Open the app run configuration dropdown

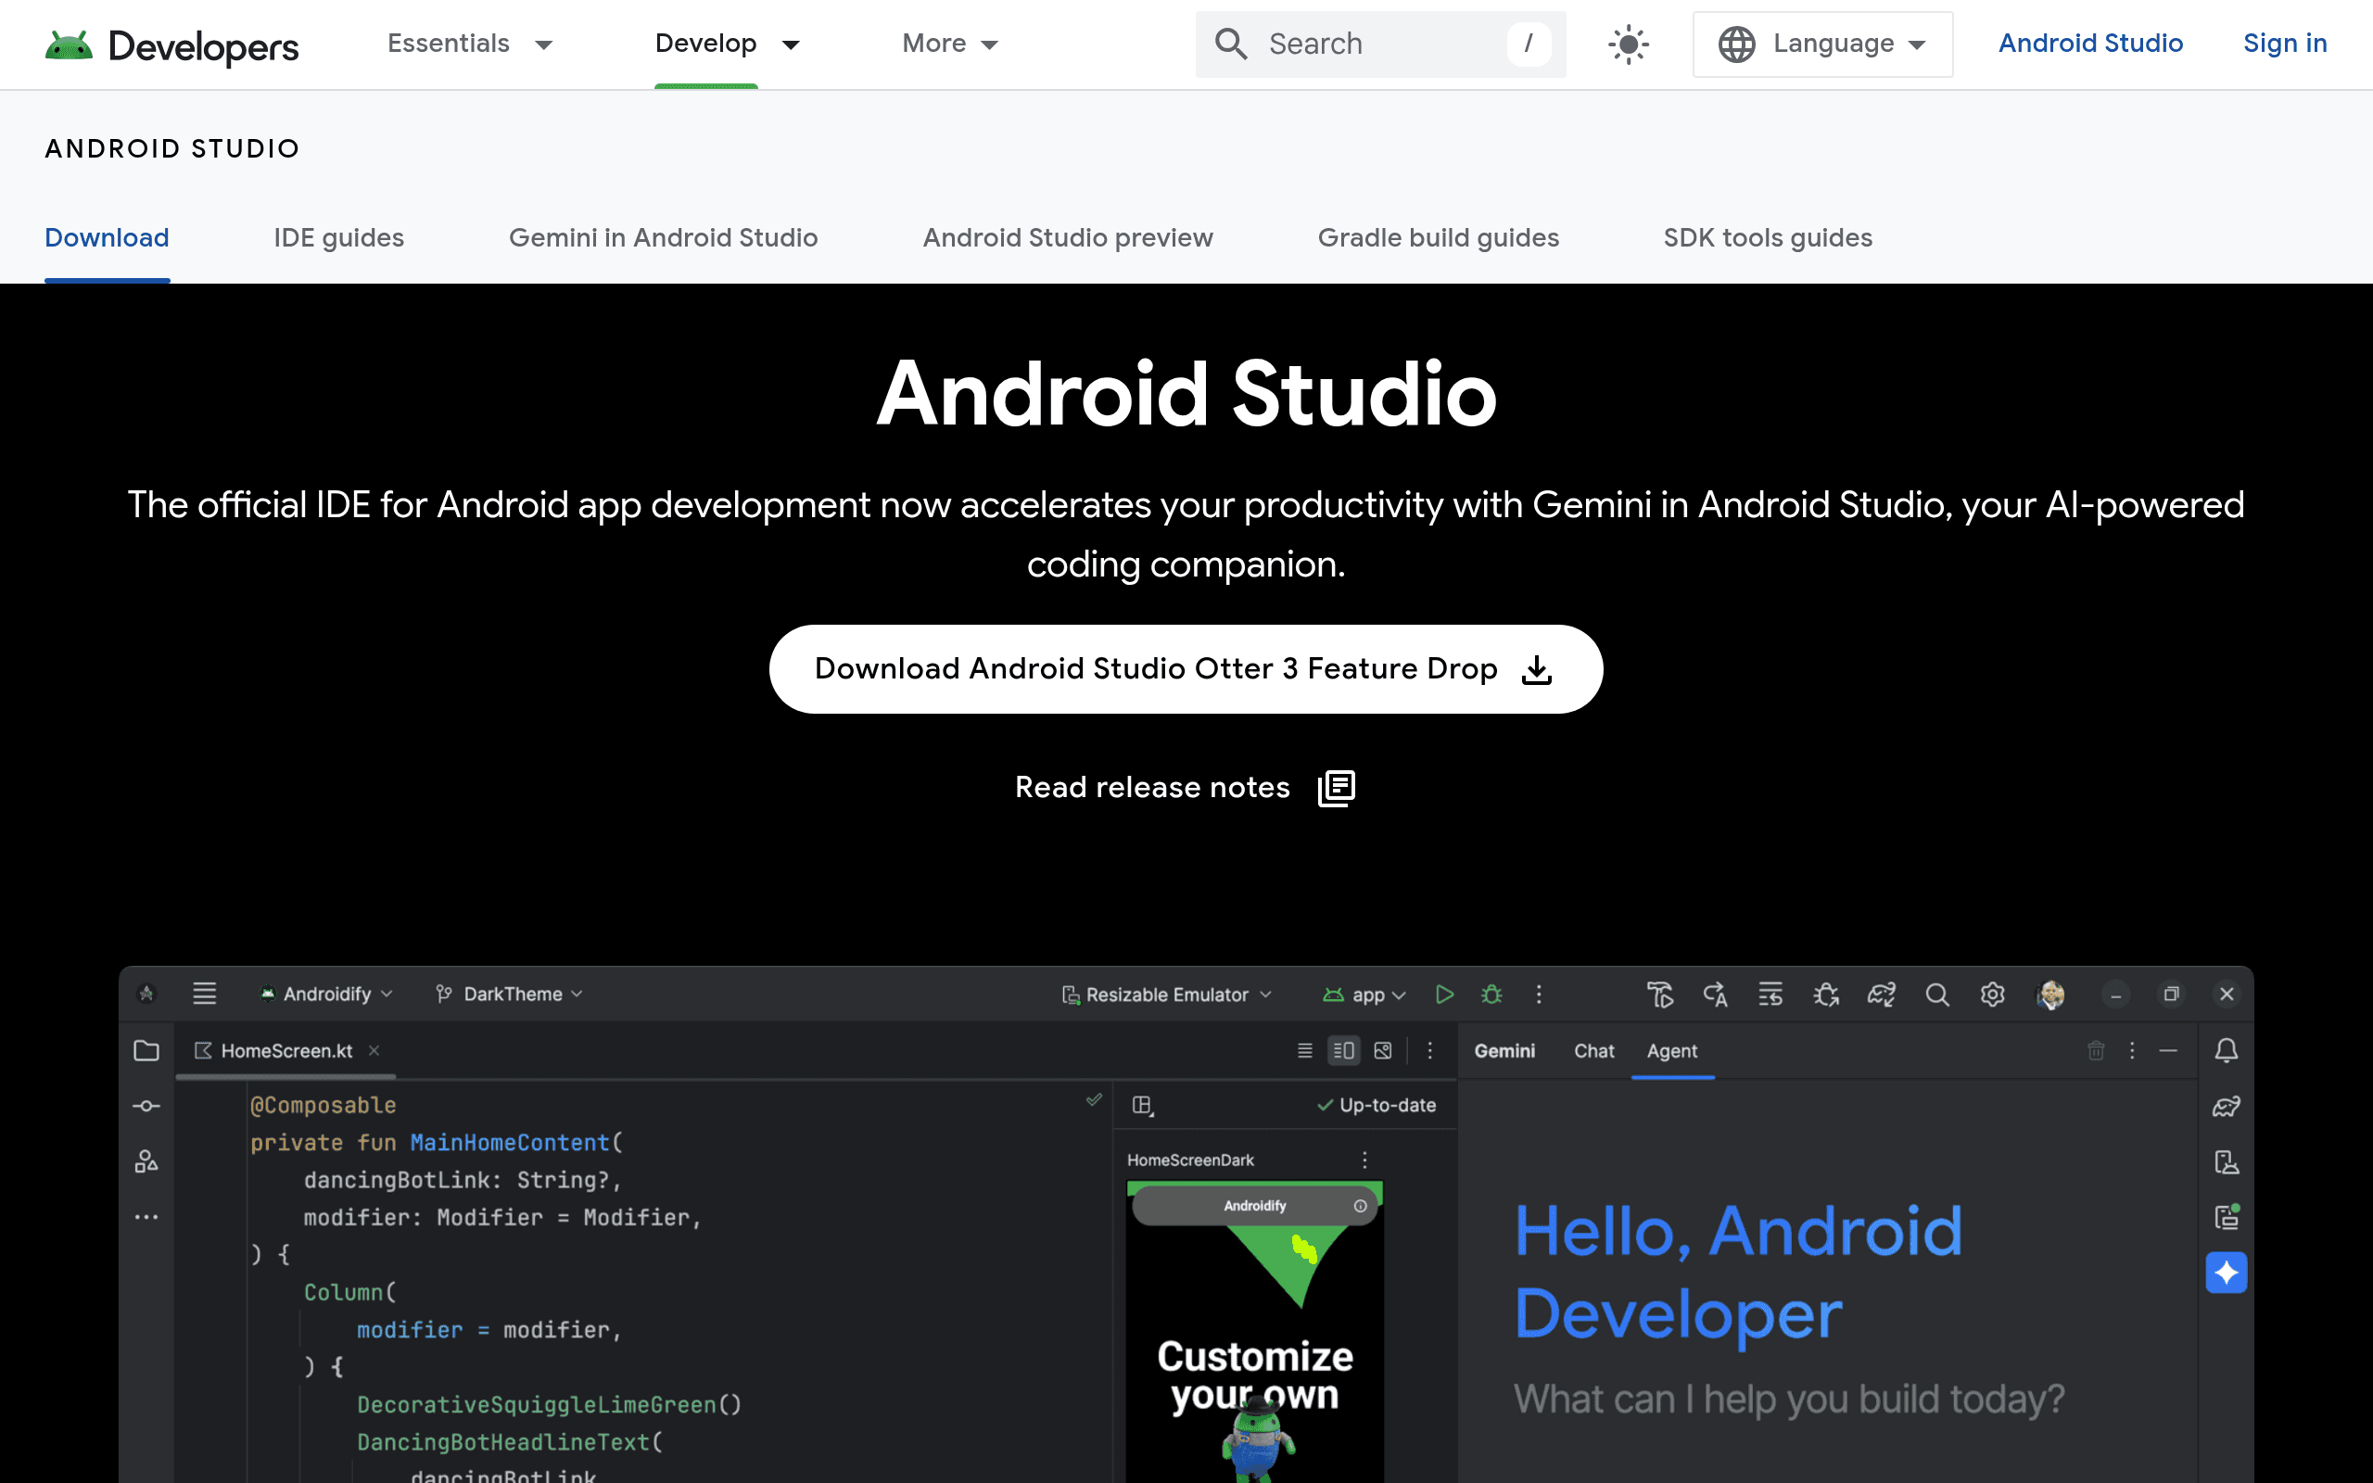click(x=1364, y=995)
